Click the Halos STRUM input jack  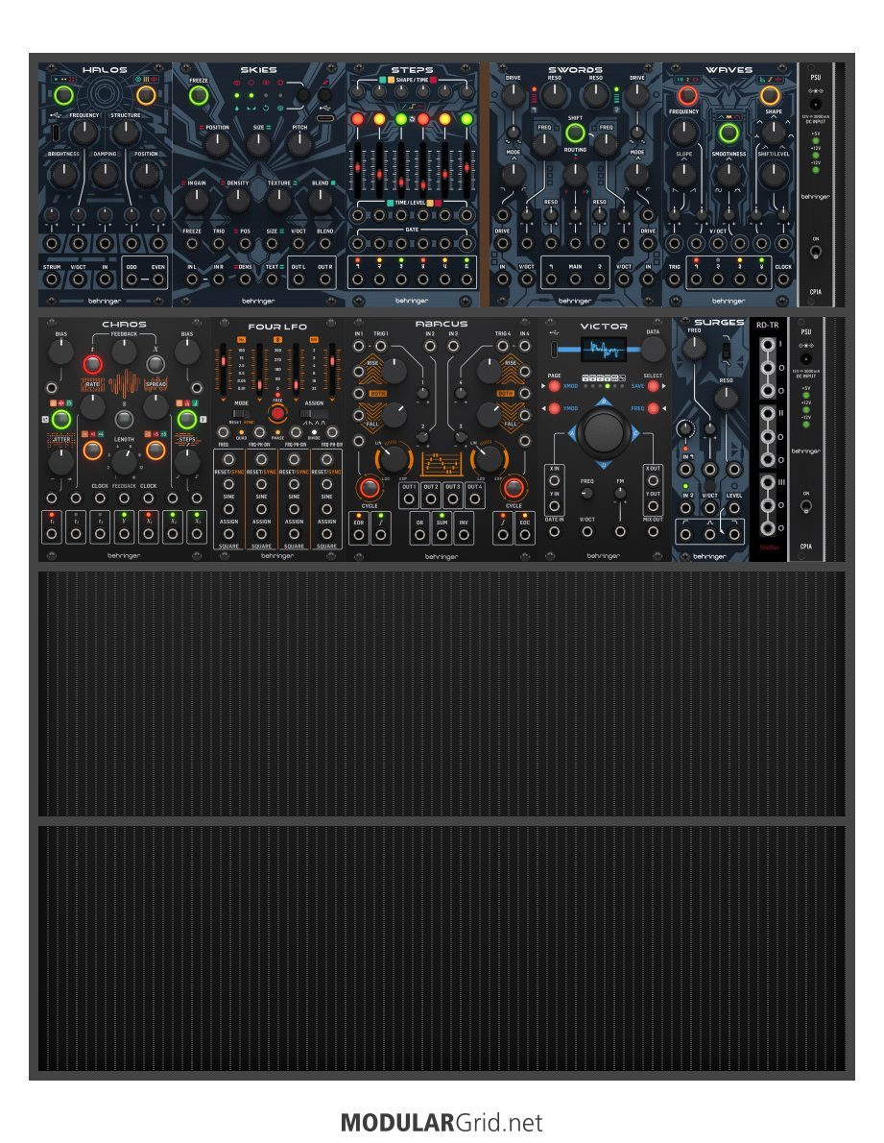point(52,280)
